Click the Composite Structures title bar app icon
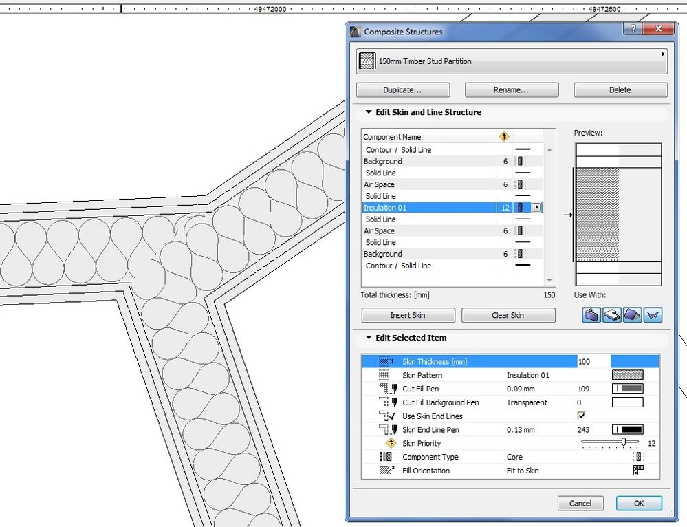This screenshot has width=687, height=527. click(356, 32)
